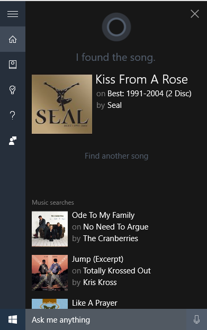
Task: Open Reminders lightbulb icon
Action: point(13,90)
